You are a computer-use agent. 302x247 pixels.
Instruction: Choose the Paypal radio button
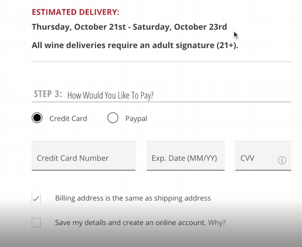[x=113, y=118]
